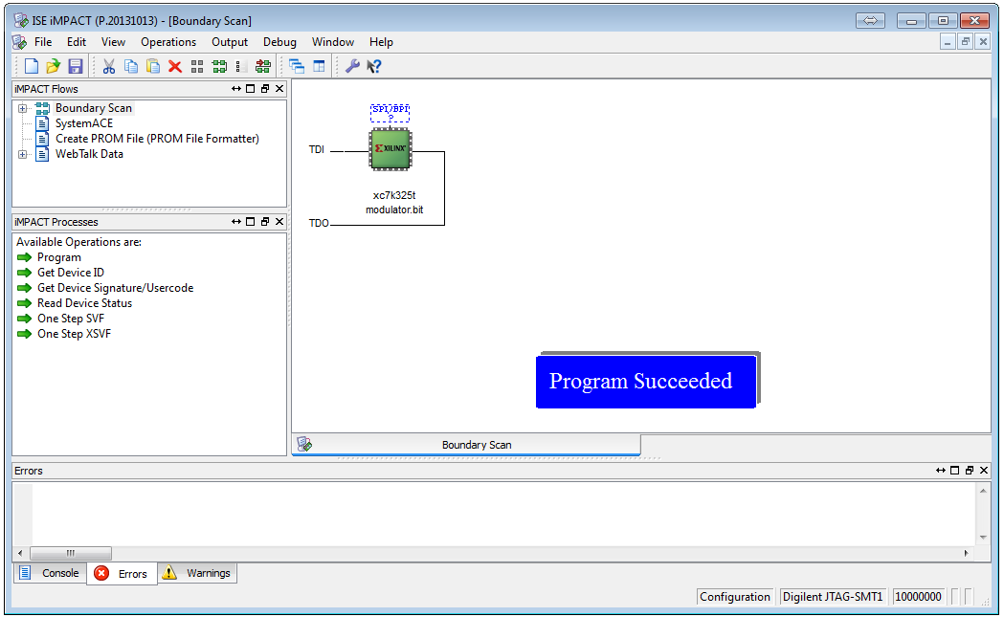Open the View menu
Viewport: 1004px width, 617px height.
point(113,42)
